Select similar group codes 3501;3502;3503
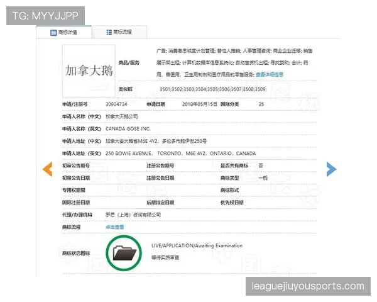 (213, 89)
